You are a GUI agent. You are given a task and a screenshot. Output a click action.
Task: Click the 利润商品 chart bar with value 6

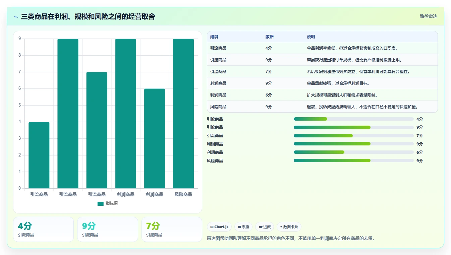(155, 138)
